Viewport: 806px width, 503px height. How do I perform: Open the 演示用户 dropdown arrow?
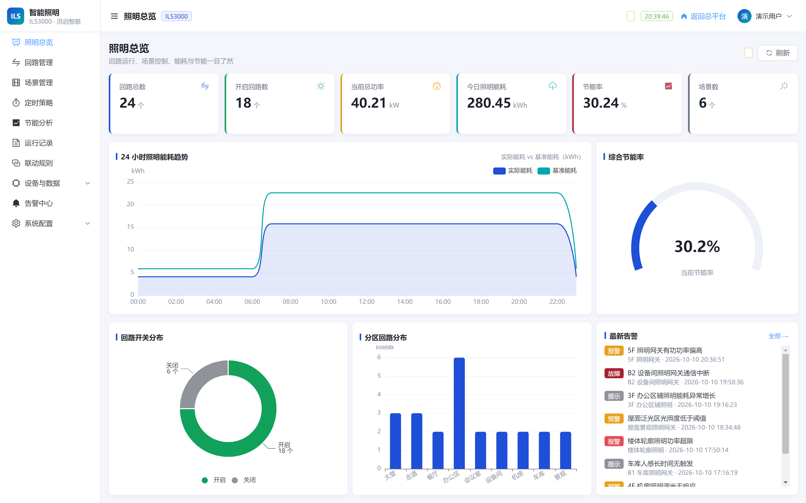789,16
